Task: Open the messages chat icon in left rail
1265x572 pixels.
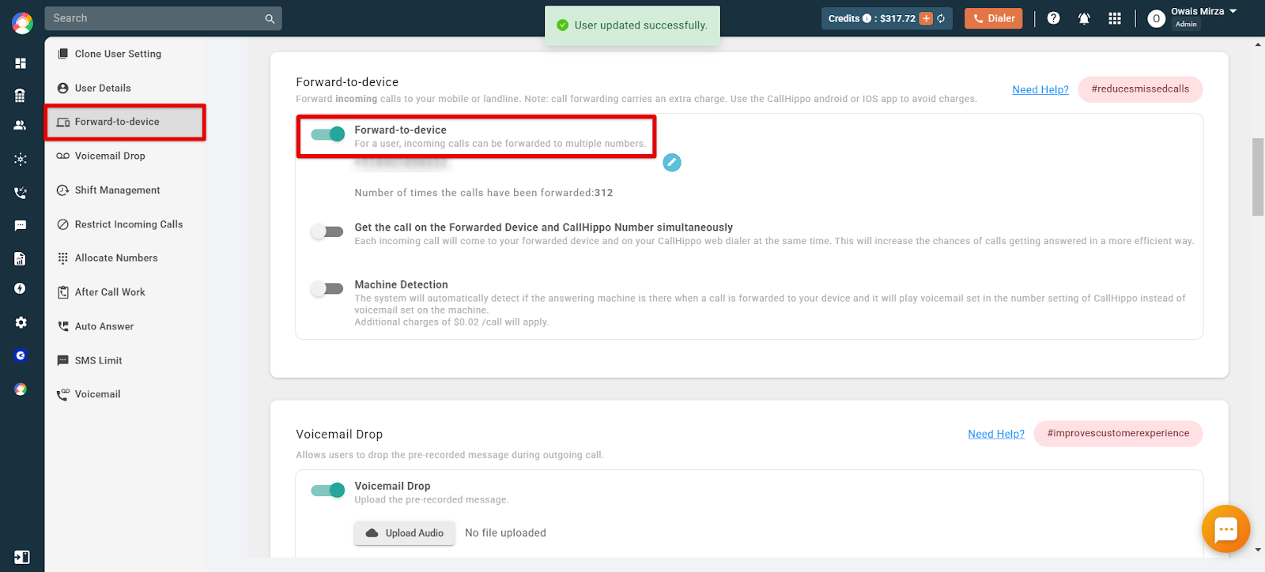Action: [x=21, y=225]
